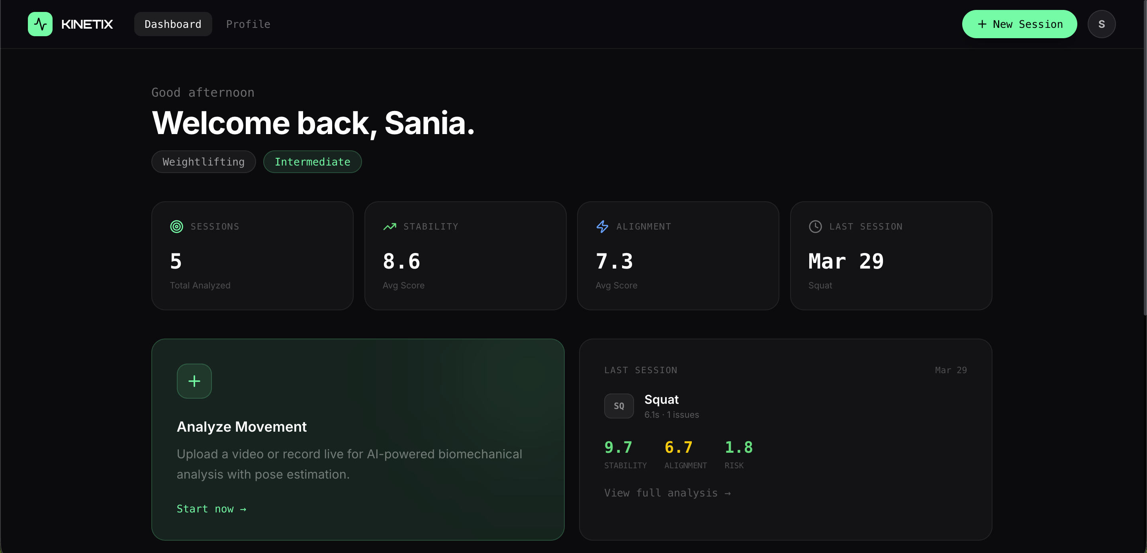Click the Kinetix pulse logo icon
The height and width of the screenshot is (553, 1147).
40,24
